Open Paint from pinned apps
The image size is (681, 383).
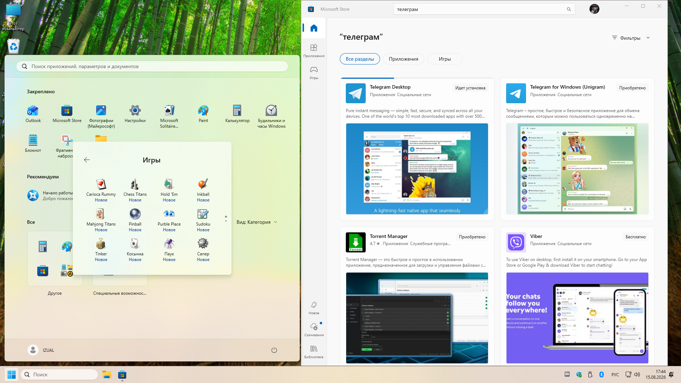pyautogui.click(x=203, y=114)
